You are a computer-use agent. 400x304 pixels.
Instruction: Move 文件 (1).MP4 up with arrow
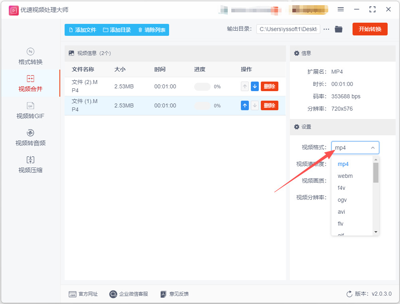point(244,105)
